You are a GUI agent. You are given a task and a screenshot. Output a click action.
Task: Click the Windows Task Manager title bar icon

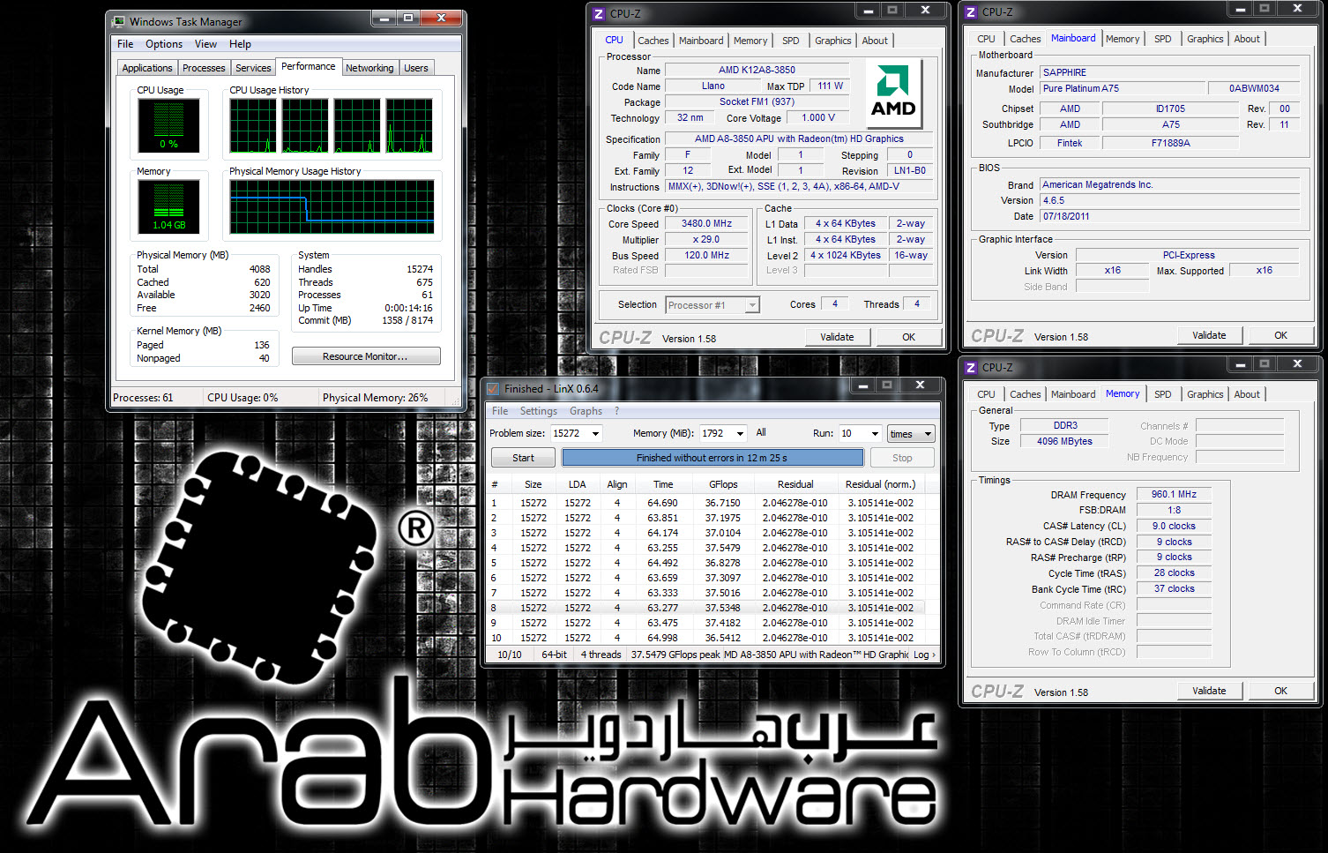pos(119,21)
